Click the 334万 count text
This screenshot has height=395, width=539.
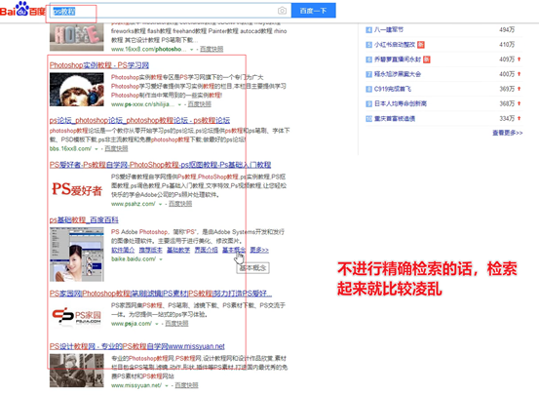pyautogui.click(x=507, y=119)
